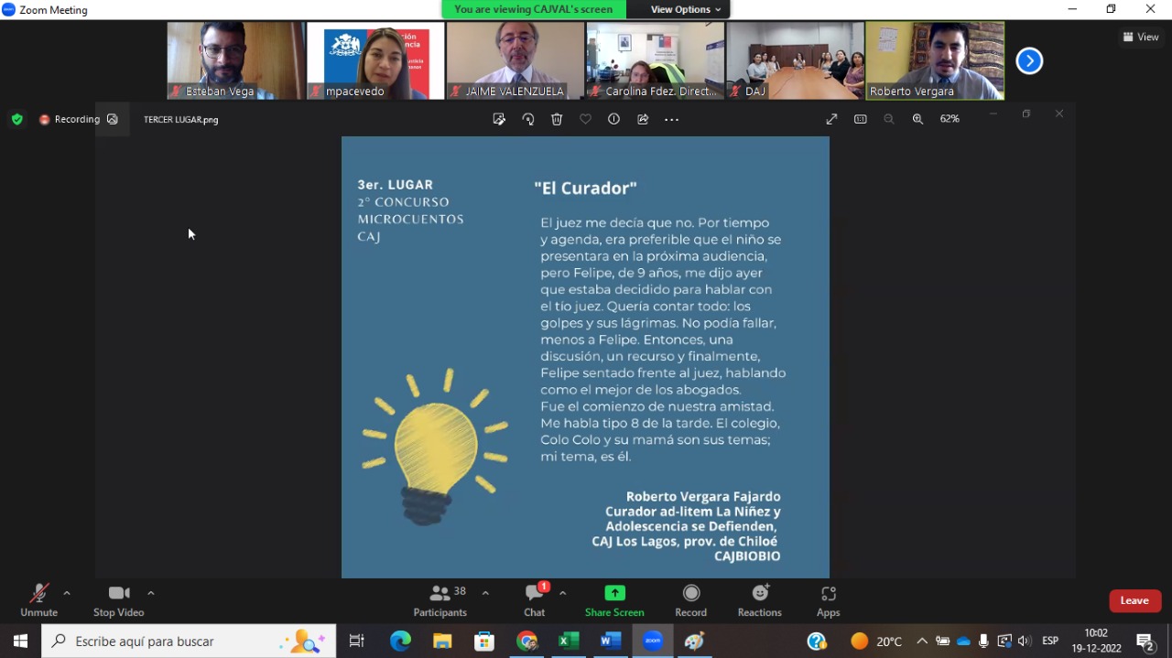Select Roberto Vergara's video thumbnail

[935, 60]
